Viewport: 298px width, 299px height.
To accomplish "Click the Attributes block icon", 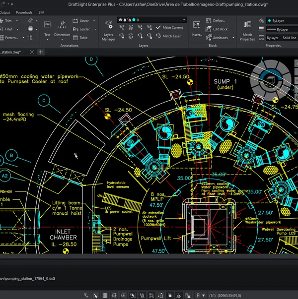I will click(x=209, y=38).
